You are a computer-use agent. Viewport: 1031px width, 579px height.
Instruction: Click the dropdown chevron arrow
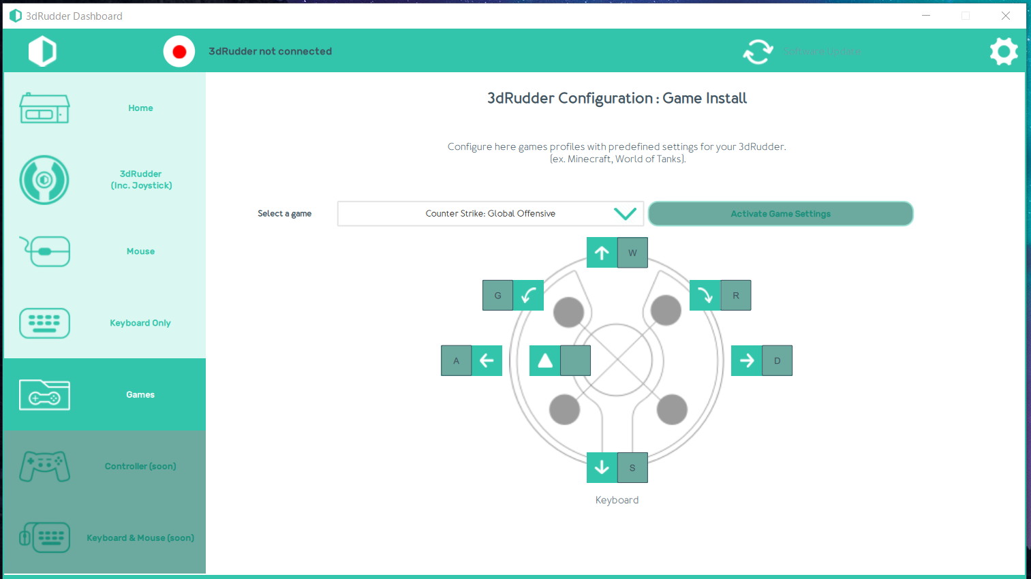click(x=625, y=214)
